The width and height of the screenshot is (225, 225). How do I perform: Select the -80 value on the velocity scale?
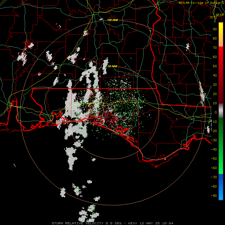click(214, 186)
